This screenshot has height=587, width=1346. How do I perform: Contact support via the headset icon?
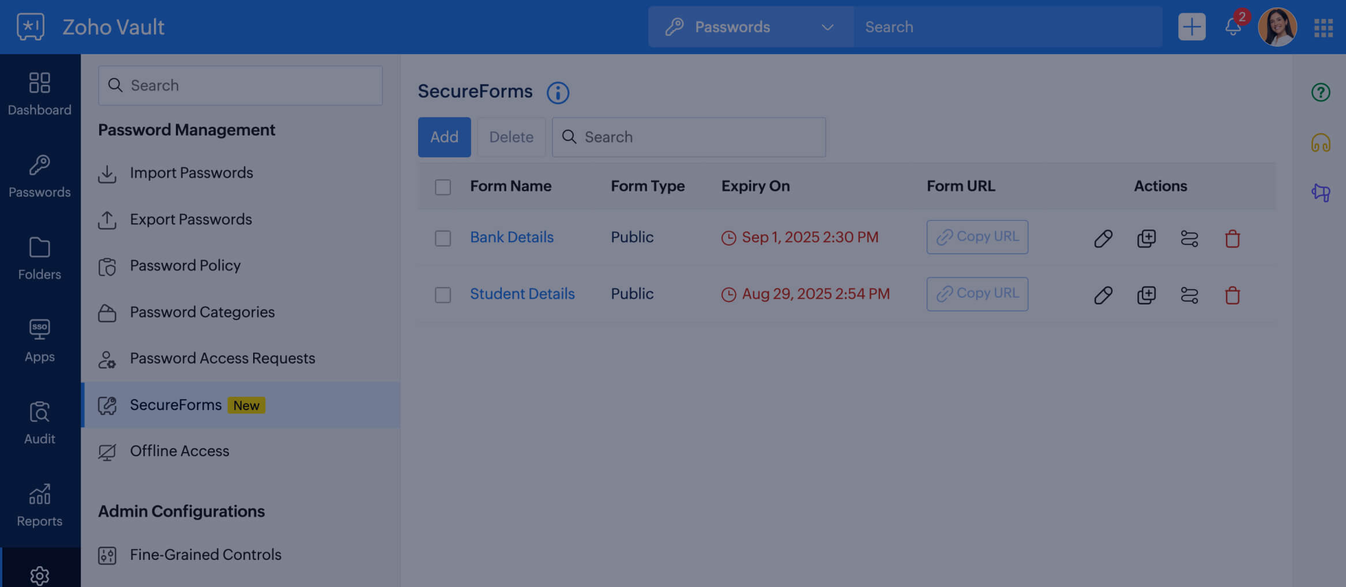pyautogui.click(x=1322, y=142)
